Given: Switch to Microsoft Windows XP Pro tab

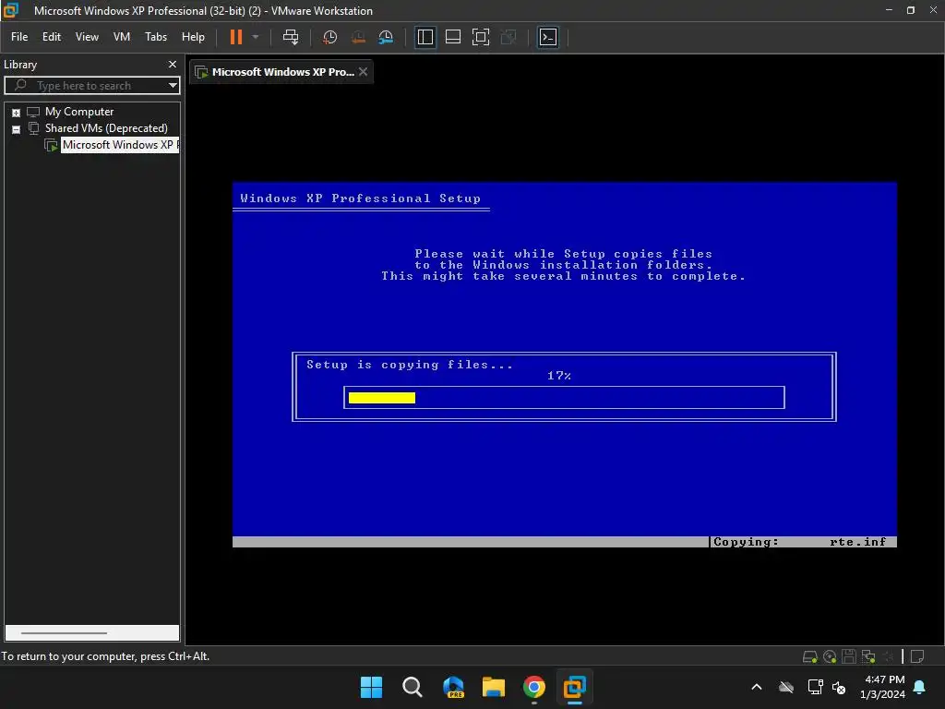Looking at the screenshot, I should click(x=282, y=72).
